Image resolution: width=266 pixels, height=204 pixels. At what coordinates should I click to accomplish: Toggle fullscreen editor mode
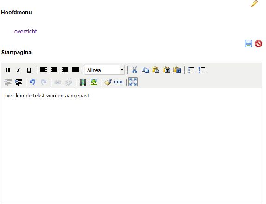point(133,82)
